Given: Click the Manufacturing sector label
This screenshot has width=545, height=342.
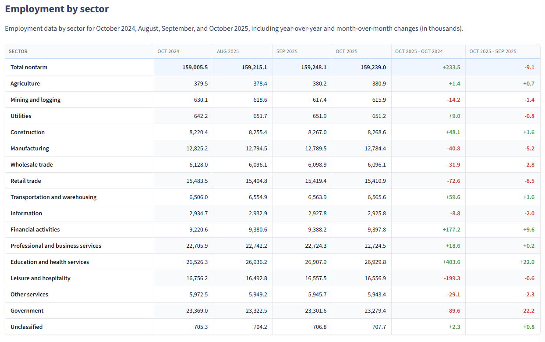Looking at the screenshot, I should [x=30, y=149].
